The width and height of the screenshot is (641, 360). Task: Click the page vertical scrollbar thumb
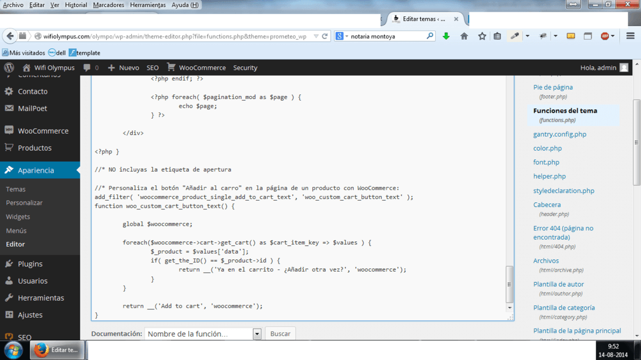pos(636,142)
